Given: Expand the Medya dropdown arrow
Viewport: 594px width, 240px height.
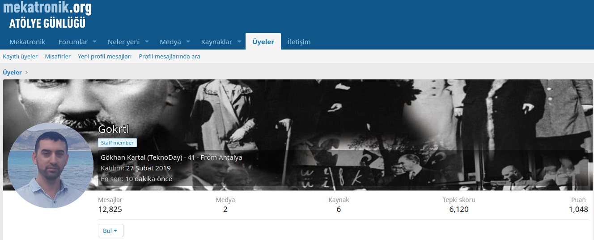Looking at the screenshot, I should [x=188, y=42].
